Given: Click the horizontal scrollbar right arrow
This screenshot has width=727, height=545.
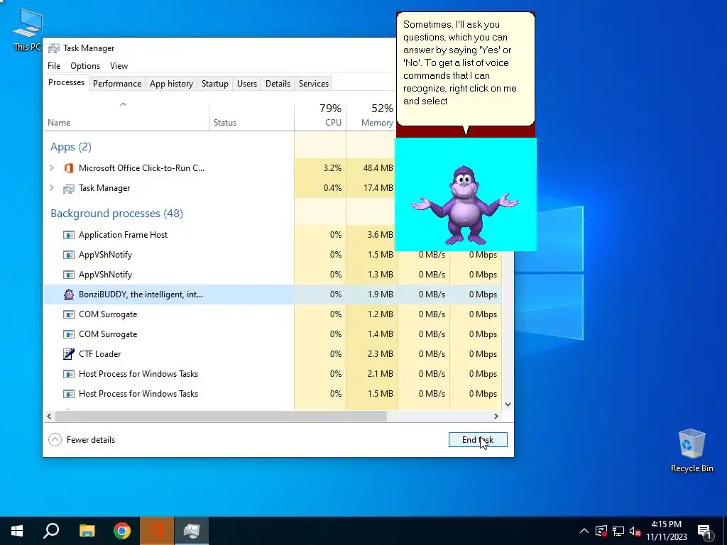Looking at the screenshot, I should coord(496,416).
